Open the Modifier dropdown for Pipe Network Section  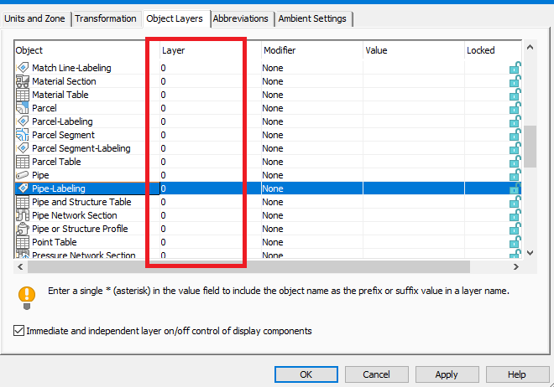(x=312, y=215)
